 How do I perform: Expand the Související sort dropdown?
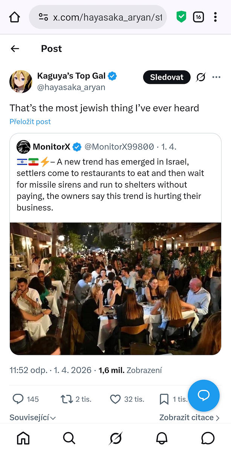[33, 418]
